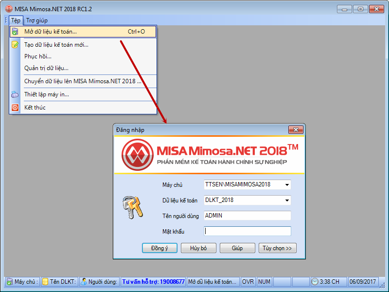Select Phục hồi... from the menu
Screen dimensions: 389x292
pyautogui.click(x=38, y=56)
